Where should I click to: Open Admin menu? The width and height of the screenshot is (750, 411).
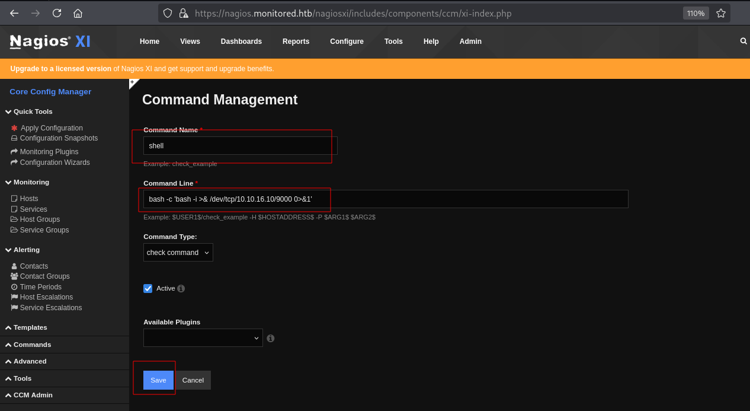coord(470,42)
